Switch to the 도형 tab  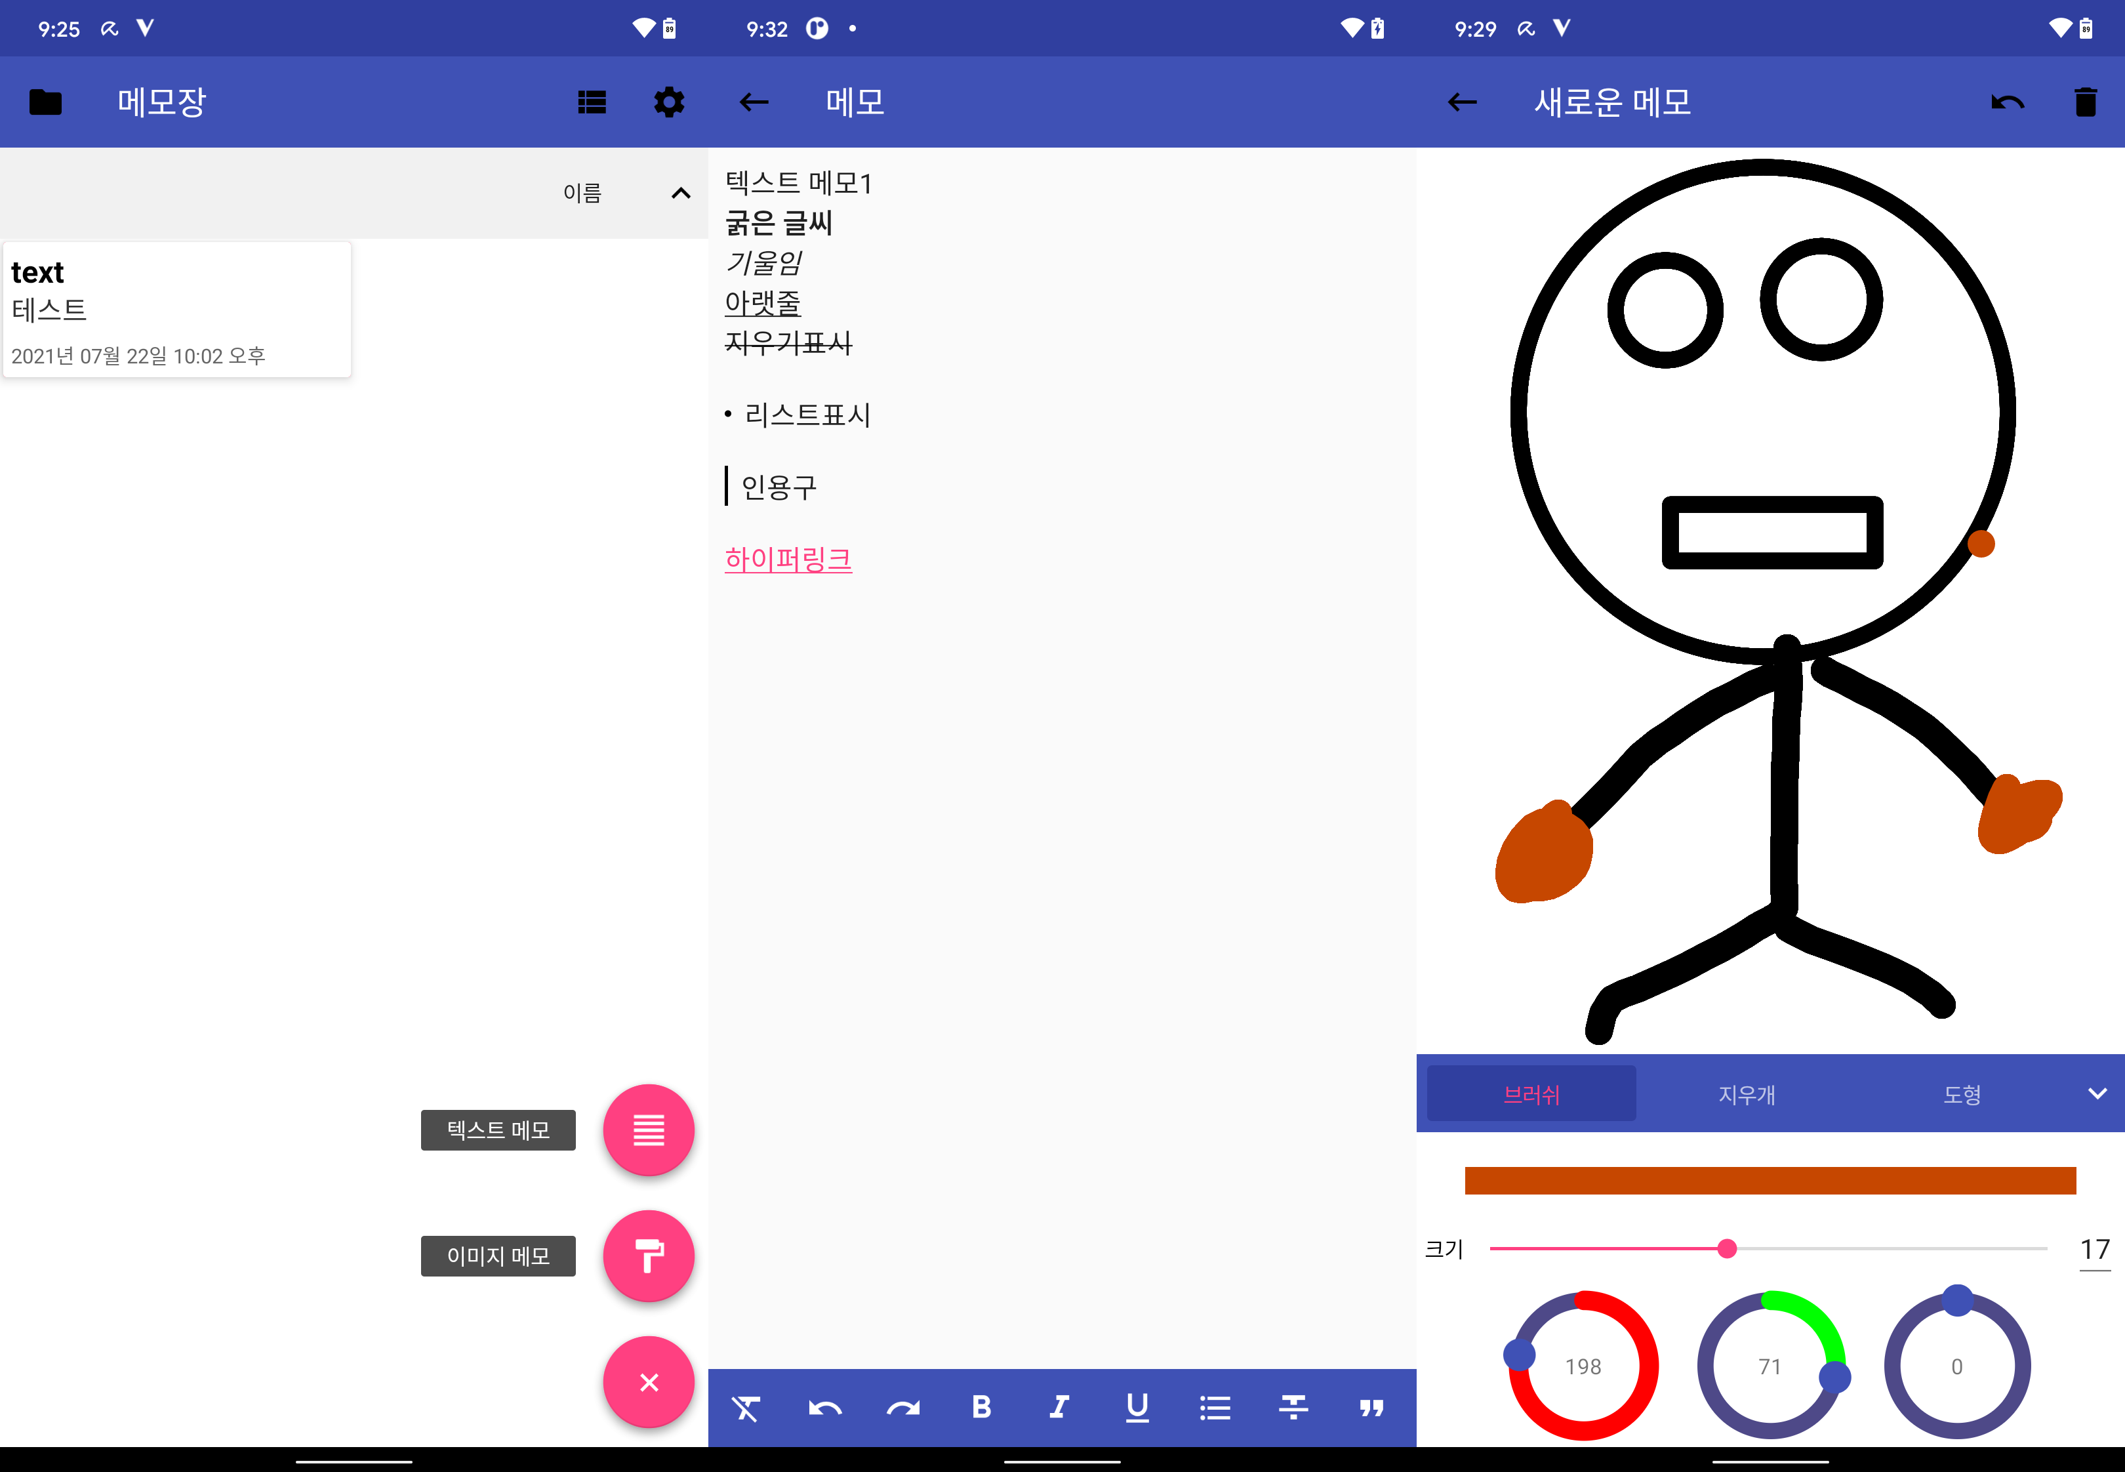click(x=1962, y=1095)
